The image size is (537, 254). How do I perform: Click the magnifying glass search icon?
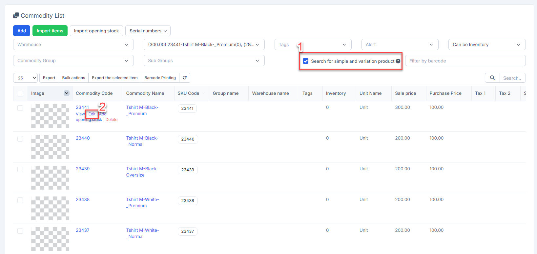coord(492,78)
